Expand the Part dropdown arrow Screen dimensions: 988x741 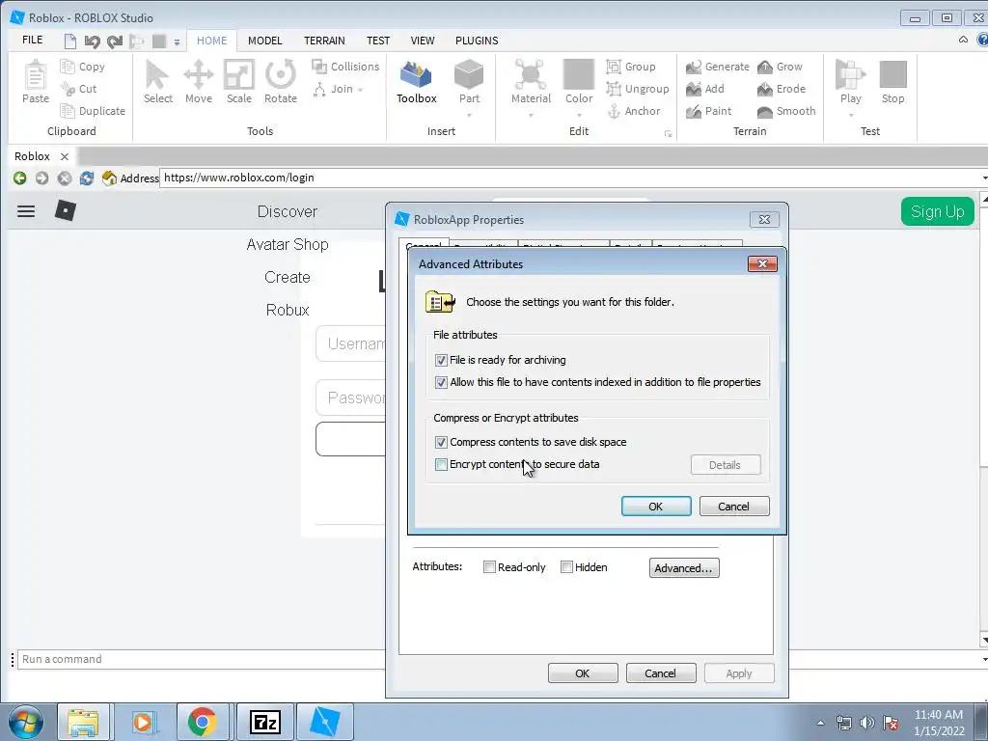point(469,116)
